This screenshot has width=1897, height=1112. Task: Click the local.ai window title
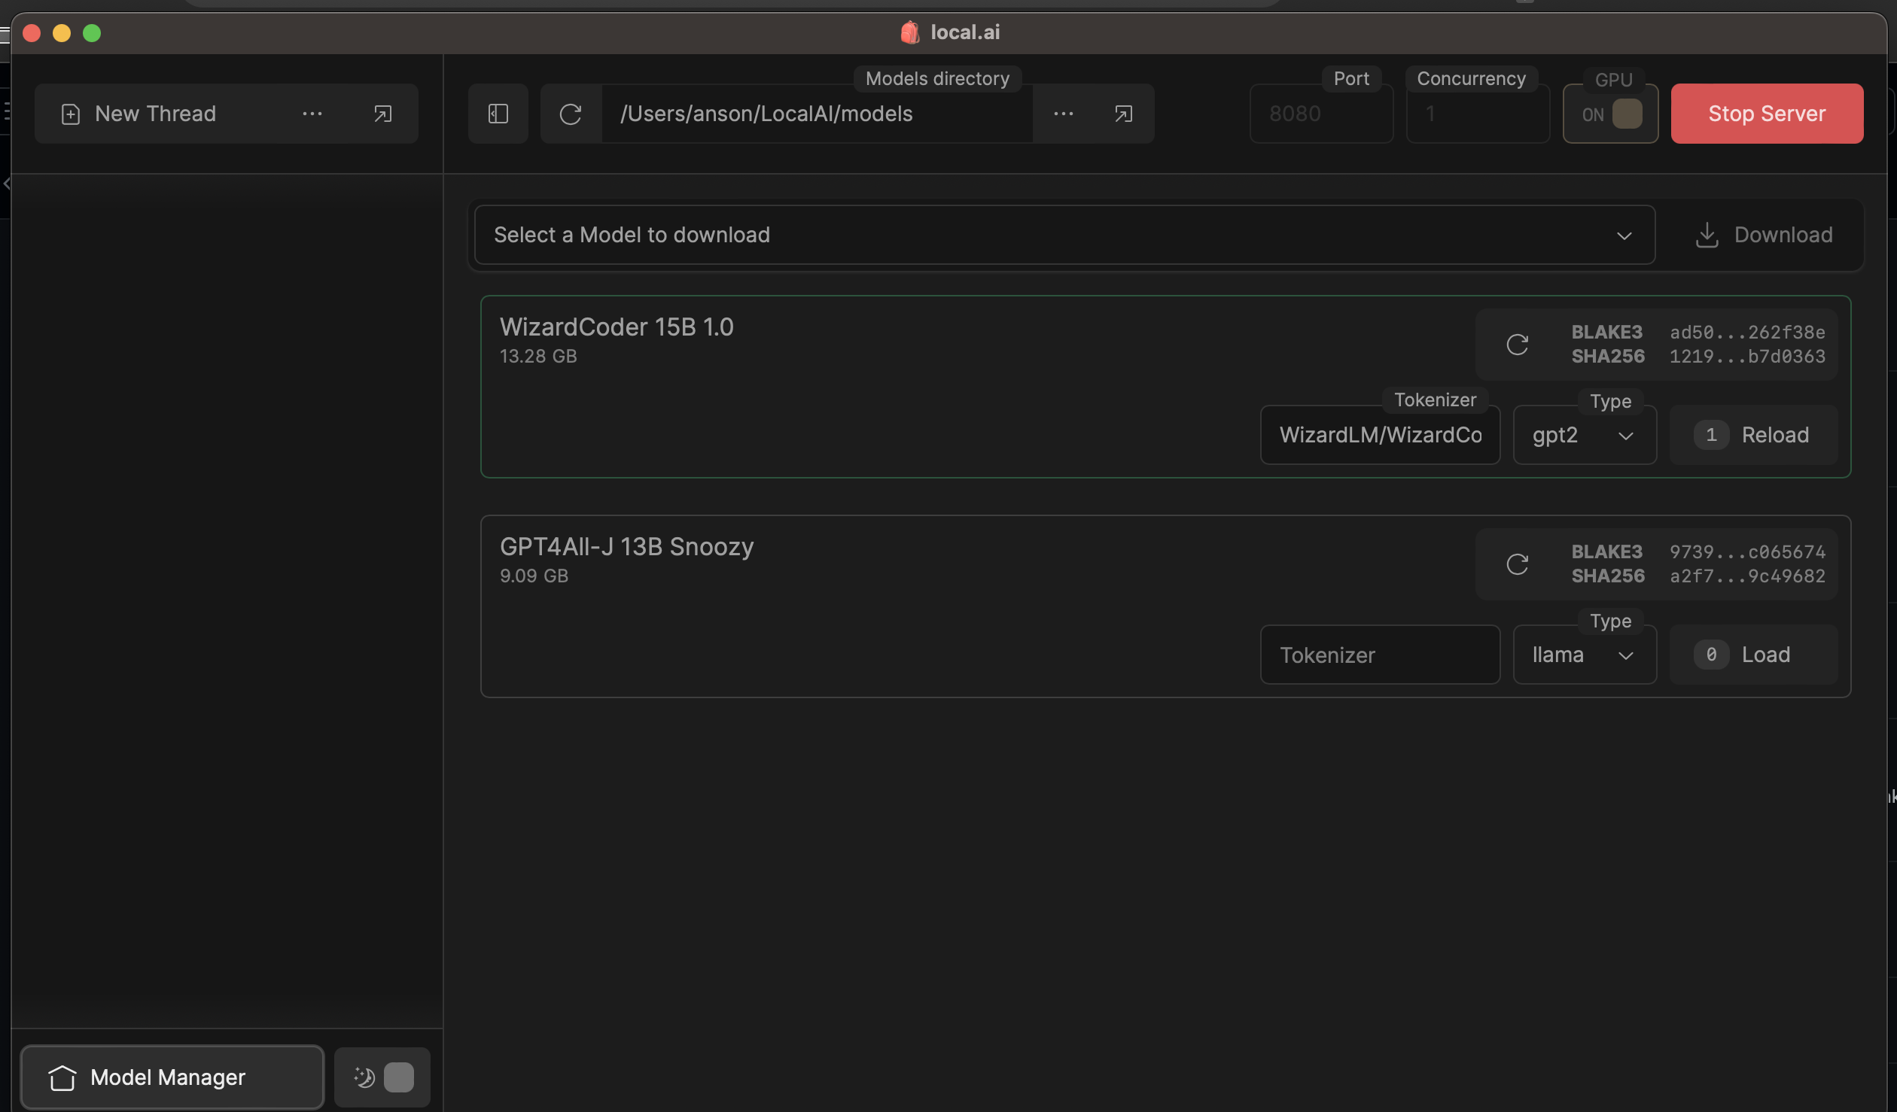965,32
